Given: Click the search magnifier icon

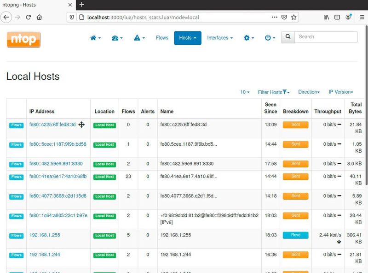Looking at the screenshot, I should [x=288, y=37].
